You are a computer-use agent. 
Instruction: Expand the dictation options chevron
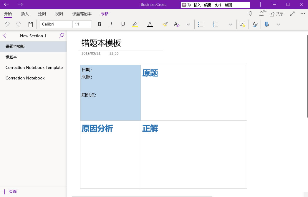pyautogui.click(x=279, y=24)
